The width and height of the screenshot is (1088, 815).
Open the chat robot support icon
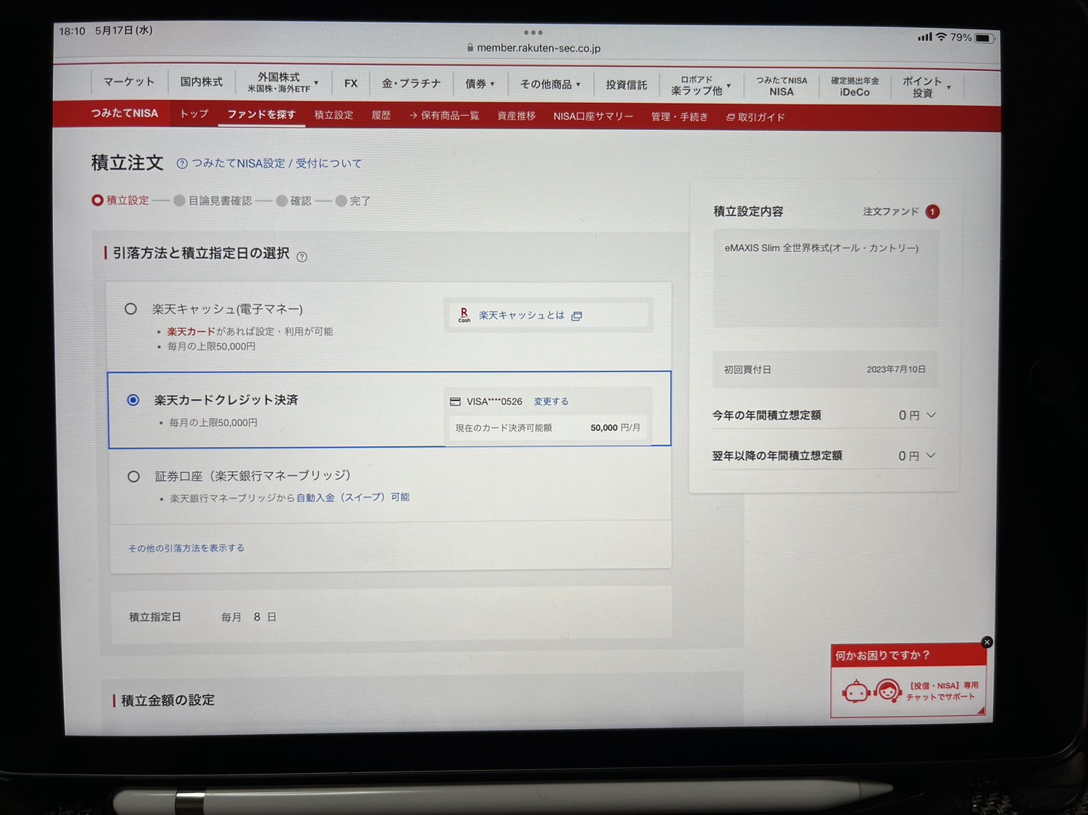pyautogui.click(x=856, y=692)
